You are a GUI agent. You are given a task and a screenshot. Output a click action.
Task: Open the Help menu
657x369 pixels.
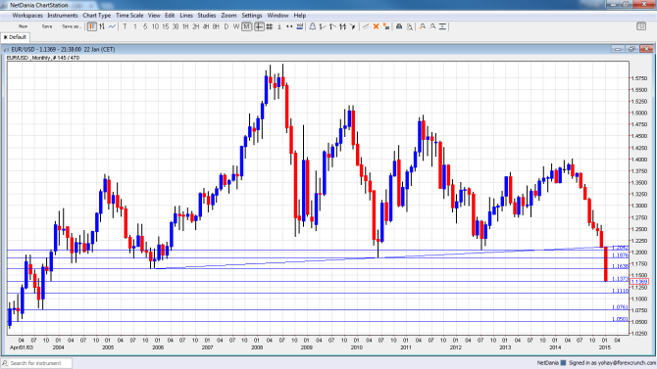300,16
